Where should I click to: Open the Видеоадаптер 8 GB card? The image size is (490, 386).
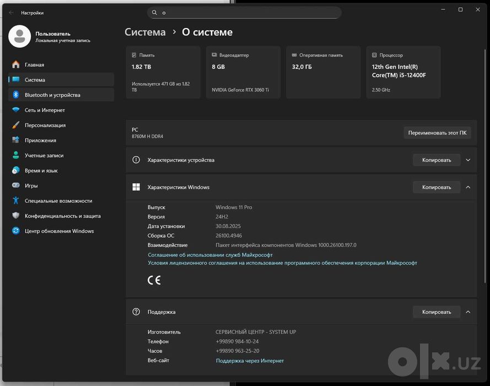pyautogui.click(x=243, y=72)
